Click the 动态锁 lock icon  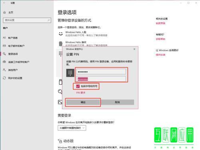tap(60, 141)
